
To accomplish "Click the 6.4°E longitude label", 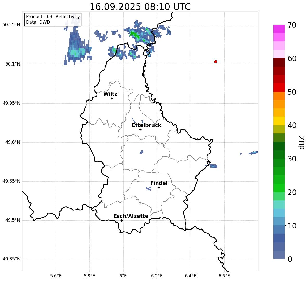I will pyautogui.click(x=190, y=276).
